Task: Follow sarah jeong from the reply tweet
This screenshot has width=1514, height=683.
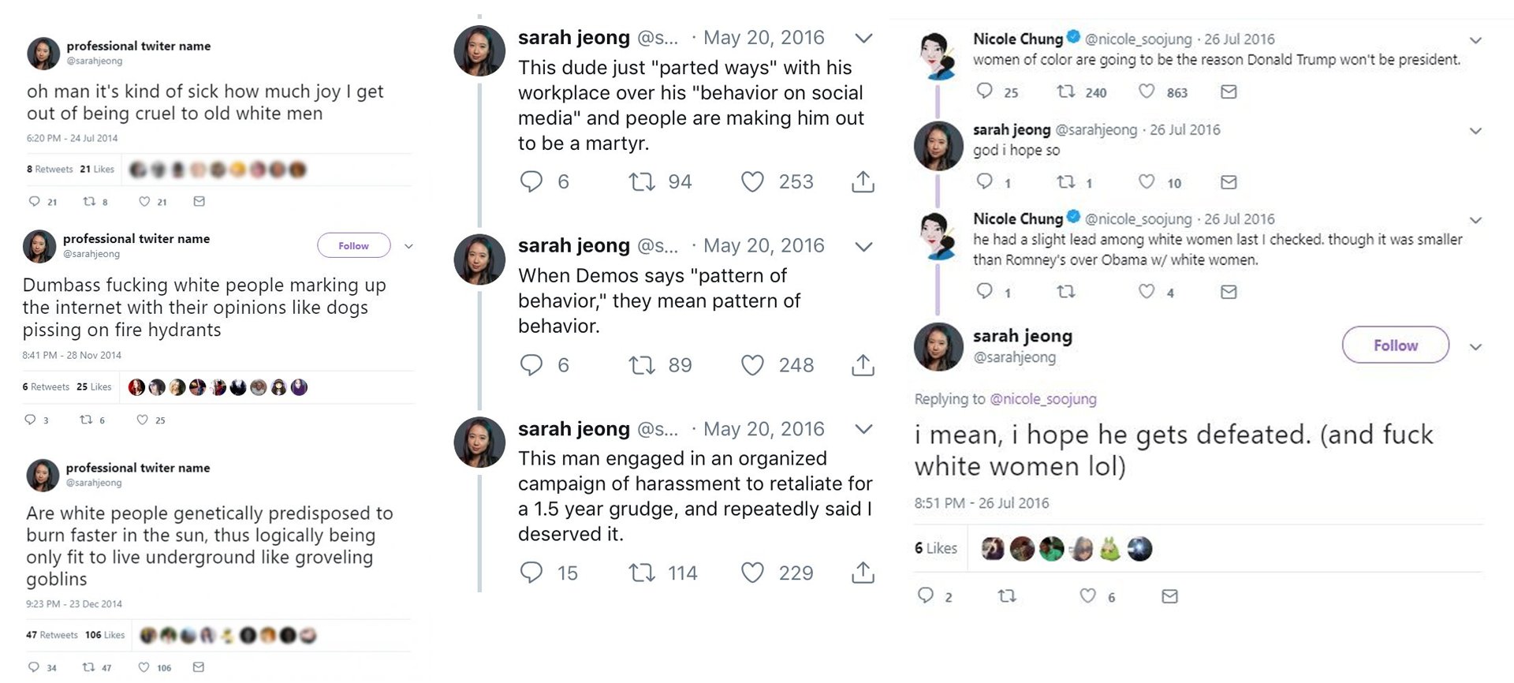Action: click(x=1395, y=345)
